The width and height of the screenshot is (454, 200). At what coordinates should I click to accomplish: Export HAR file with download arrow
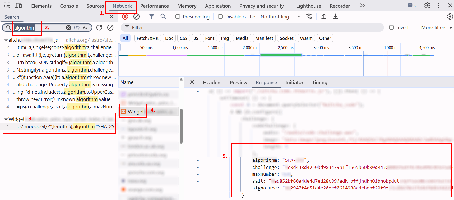pos(335,17)
